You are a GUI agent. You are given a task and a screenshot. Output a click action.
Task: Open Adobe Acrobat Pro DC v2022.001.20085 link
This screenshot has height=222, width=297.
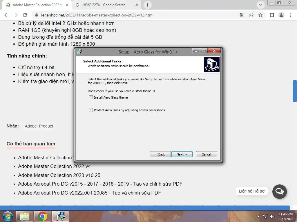click(89, 193)
